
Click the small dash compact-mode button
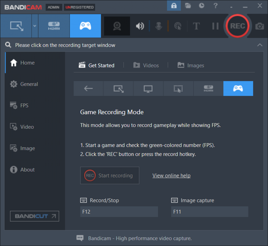[x=231, y=7]
